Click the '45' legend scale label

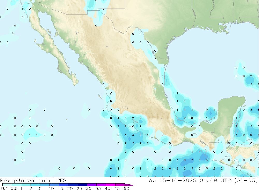point(117,188)
